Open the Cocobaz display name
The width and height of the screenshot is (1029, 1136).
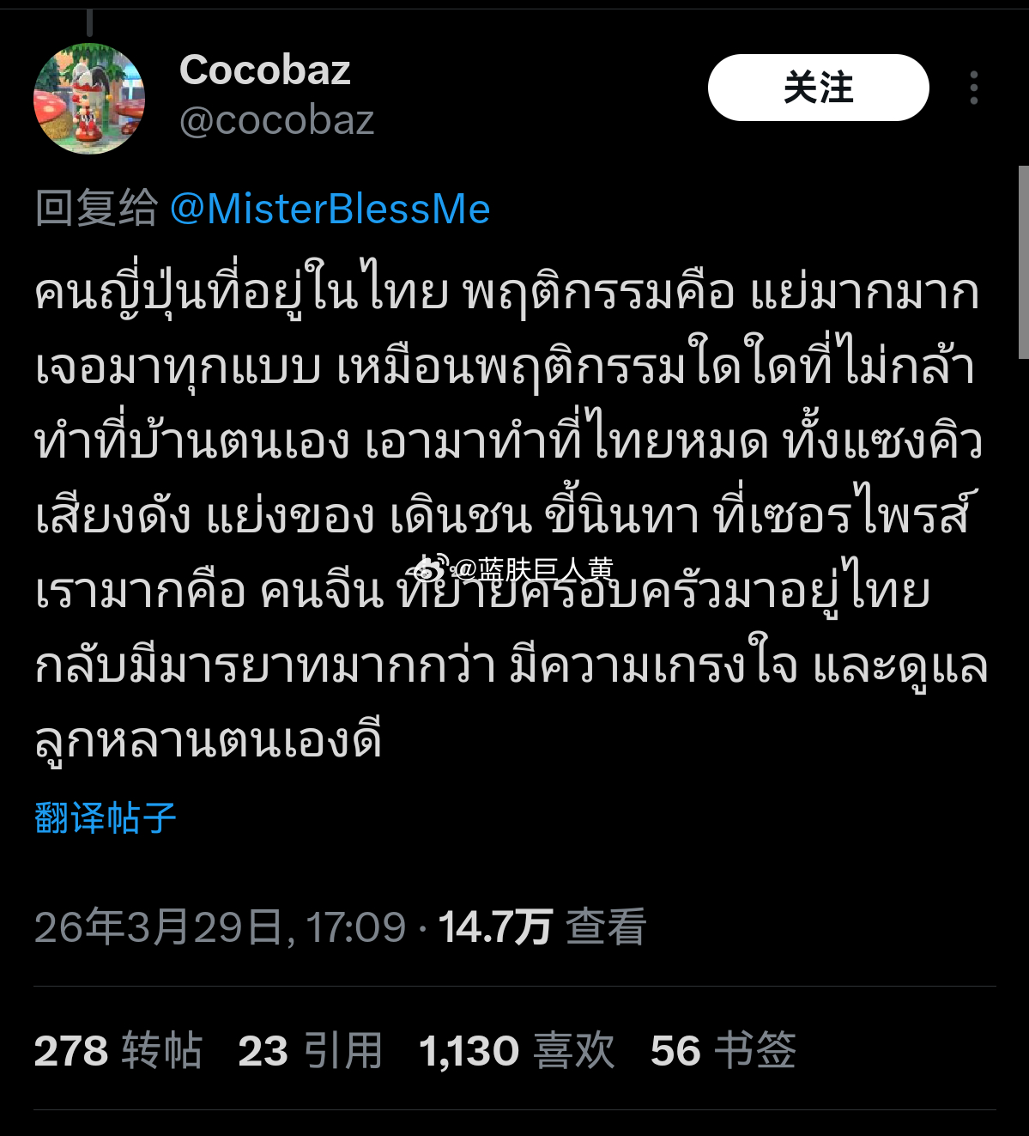(x=265, y=70)
